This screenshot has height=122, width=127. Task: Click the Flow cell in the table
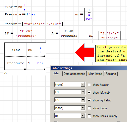click(x=16, y=50)
